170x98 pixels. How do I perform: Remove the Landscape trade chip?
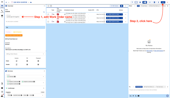pos(15,77)
